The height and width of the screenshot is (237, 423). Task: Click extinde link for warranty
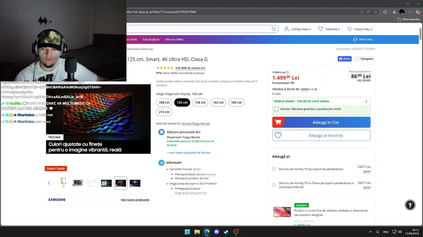pos(211,174)
